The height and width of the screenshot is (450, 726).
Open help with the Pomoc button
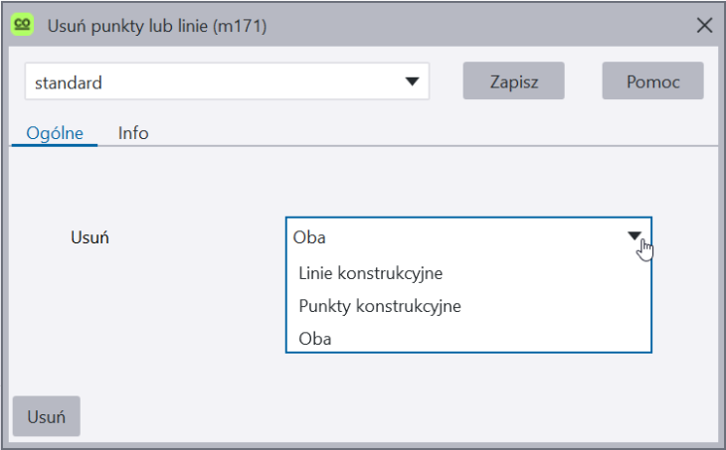[x=652, y=81]
